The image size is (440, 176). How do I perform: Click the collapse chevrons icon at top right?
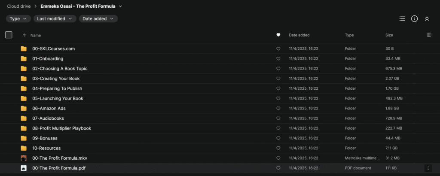[x=427, y=19]
